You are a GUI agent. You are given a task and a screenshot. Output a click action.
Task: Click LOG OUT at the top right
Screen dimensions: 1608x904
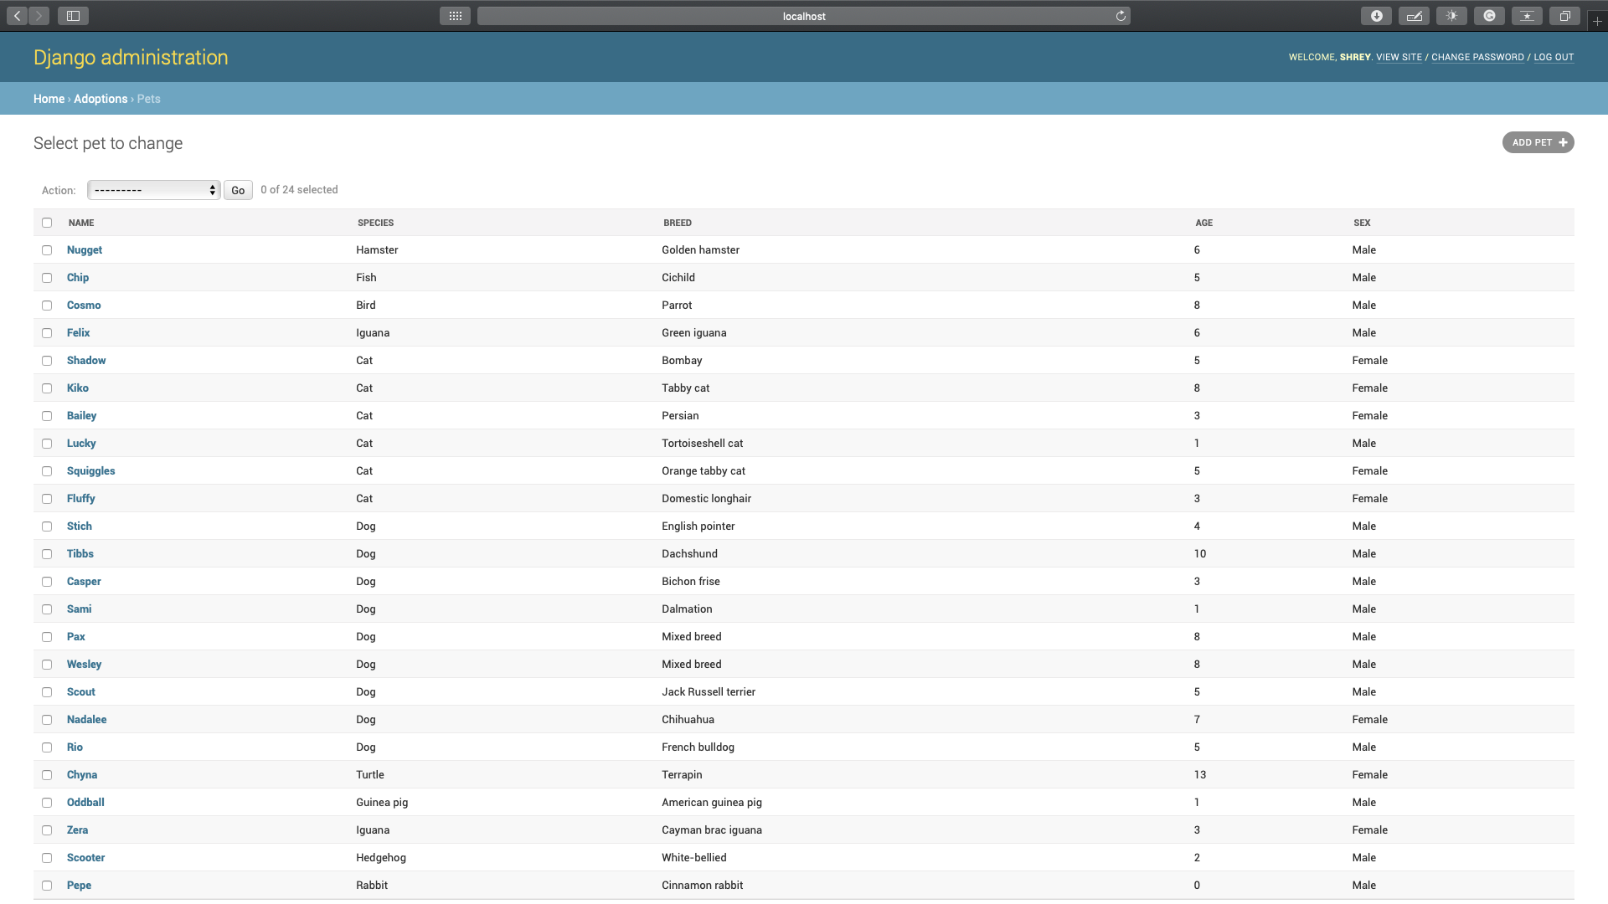click(x=1554, y=57)
